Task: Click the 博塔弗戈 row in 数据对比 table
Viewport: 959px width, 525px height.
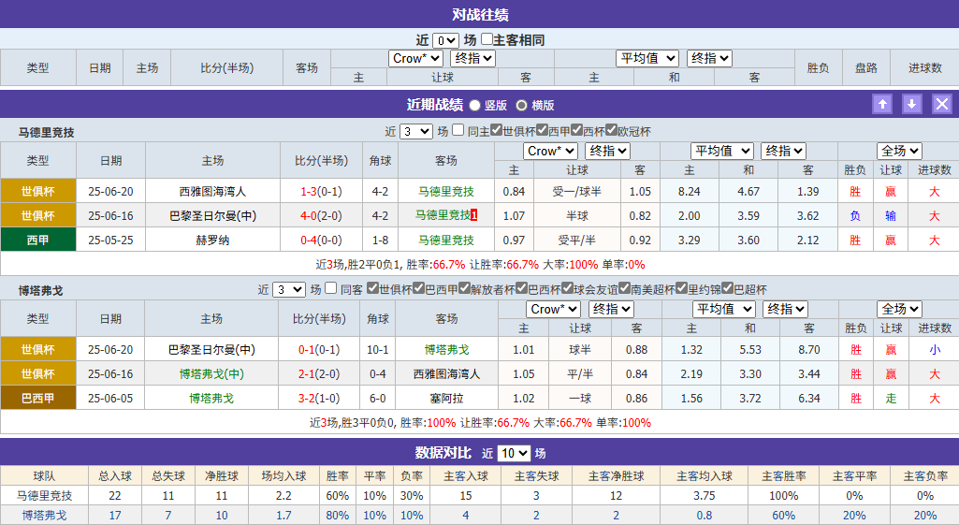Action: (44, 515)
